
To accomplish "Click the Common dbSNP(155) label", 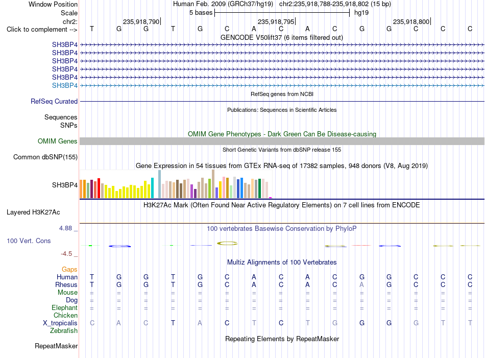I will (x=45, y=157).
